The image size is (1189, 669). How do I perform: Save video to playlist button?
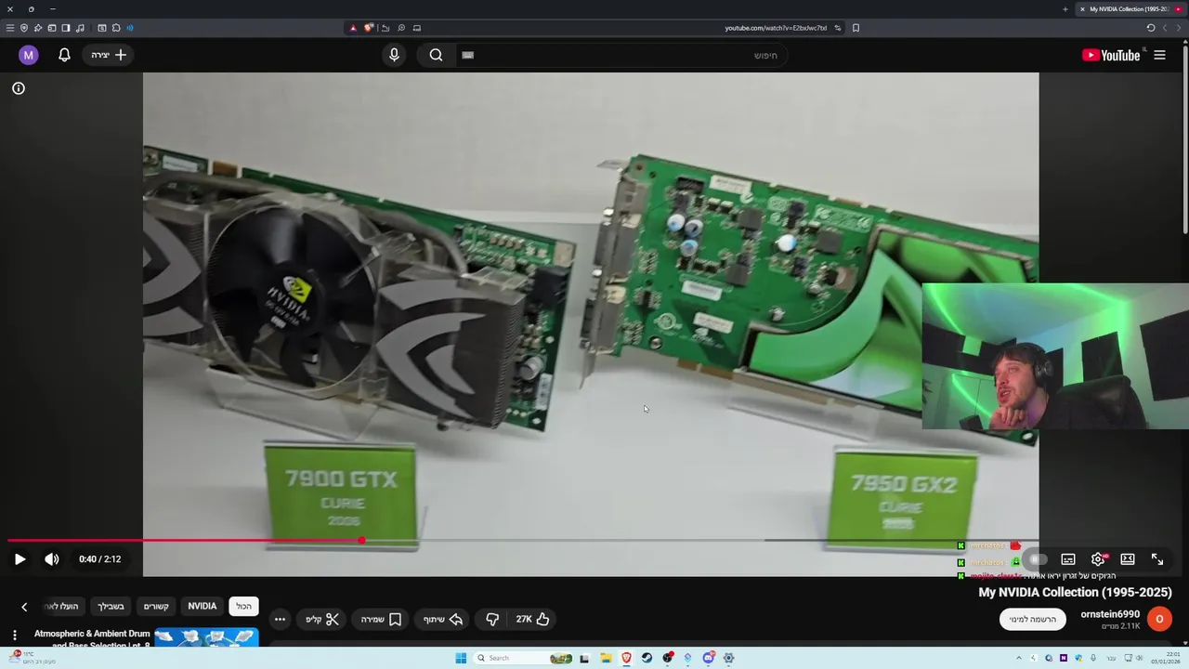[x=381, y=619]
